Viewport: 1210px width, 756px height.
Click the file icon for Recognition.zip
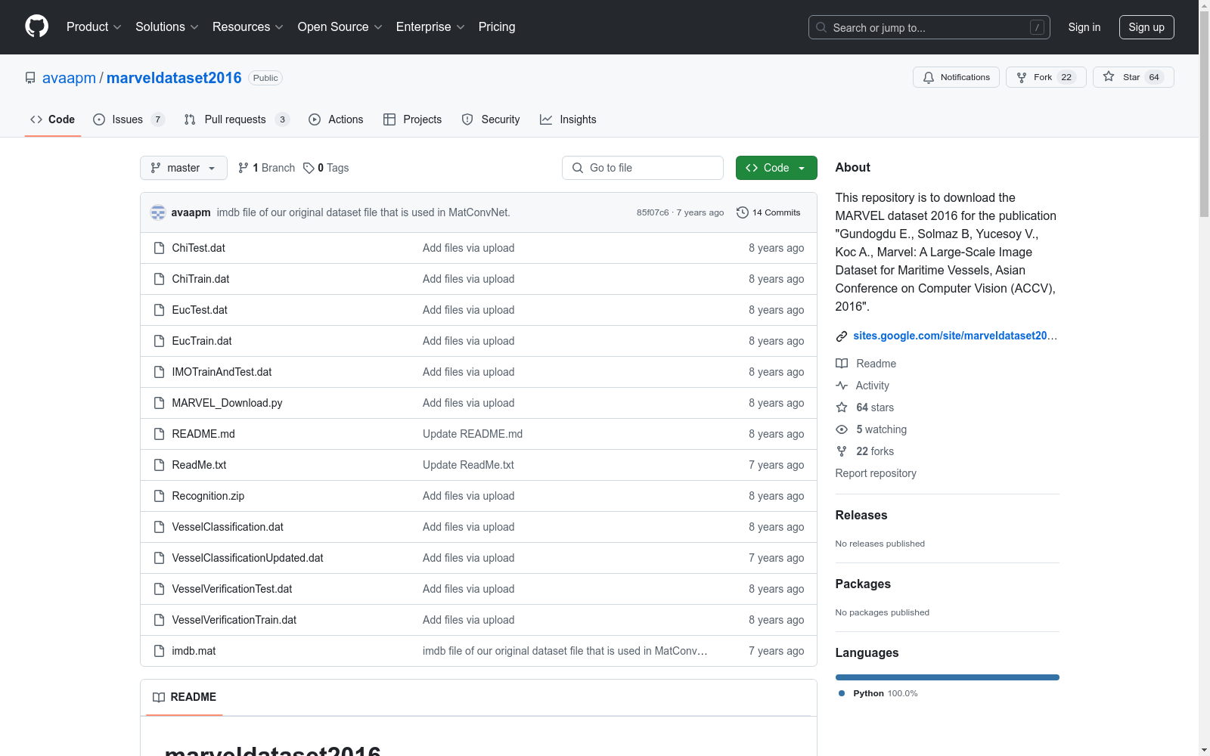(x=159, y=496)
